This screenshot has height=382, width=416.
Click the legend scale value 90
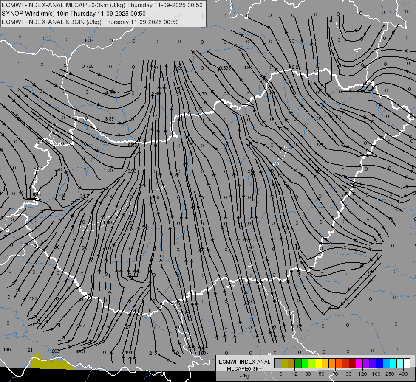click(348, 374)
